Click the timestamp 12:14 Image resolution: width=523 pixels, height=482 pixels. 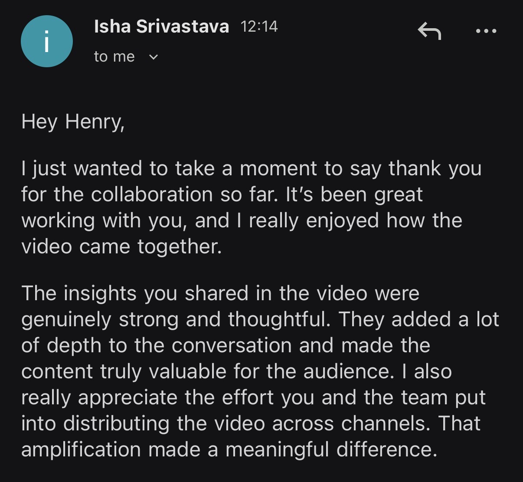[259, 26]
